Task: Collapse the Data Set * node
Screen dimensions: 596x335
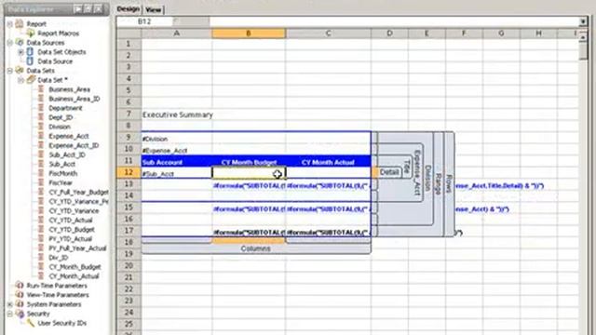Action: [20, 80]
